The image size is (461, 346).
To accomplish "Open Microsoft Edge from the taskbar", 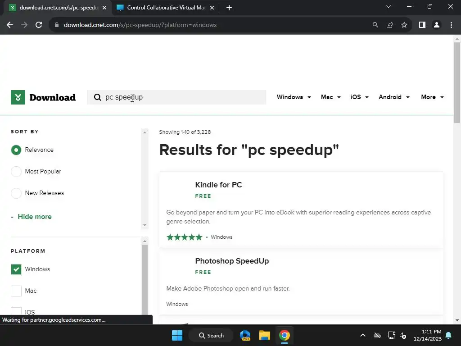I will pos(245,335).
